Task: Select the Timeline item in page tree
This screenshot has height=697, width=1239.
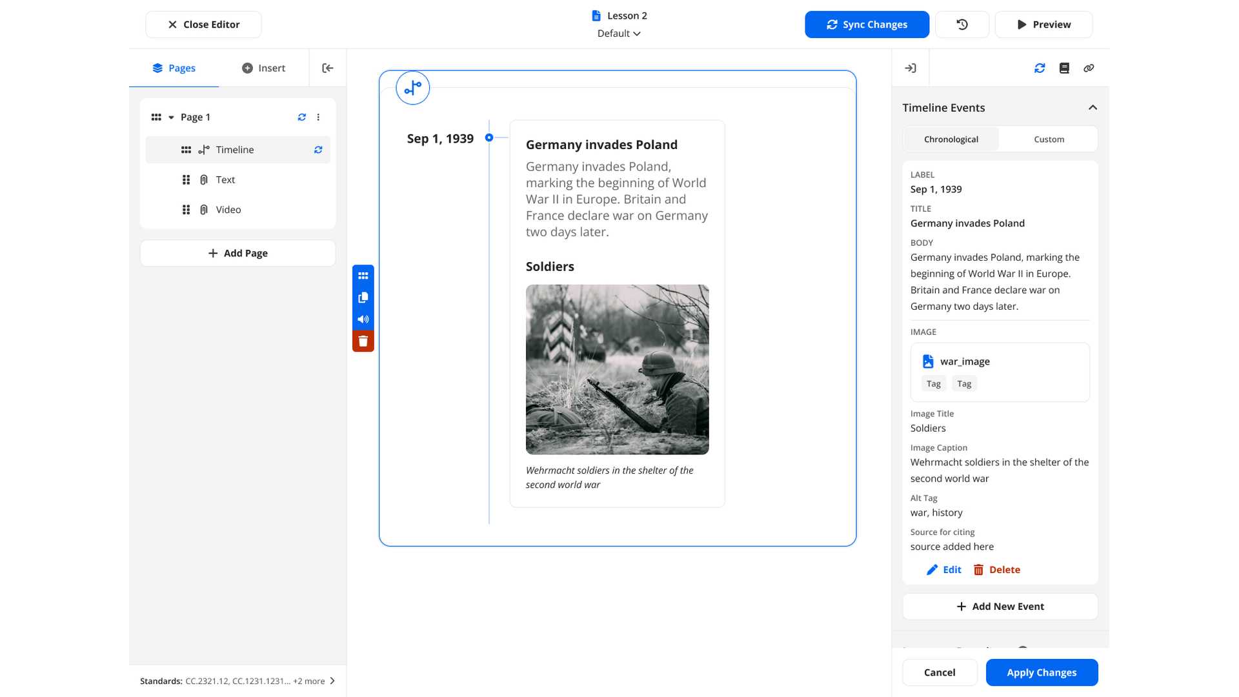Action: pyautogui.click(x=237, y=150)
